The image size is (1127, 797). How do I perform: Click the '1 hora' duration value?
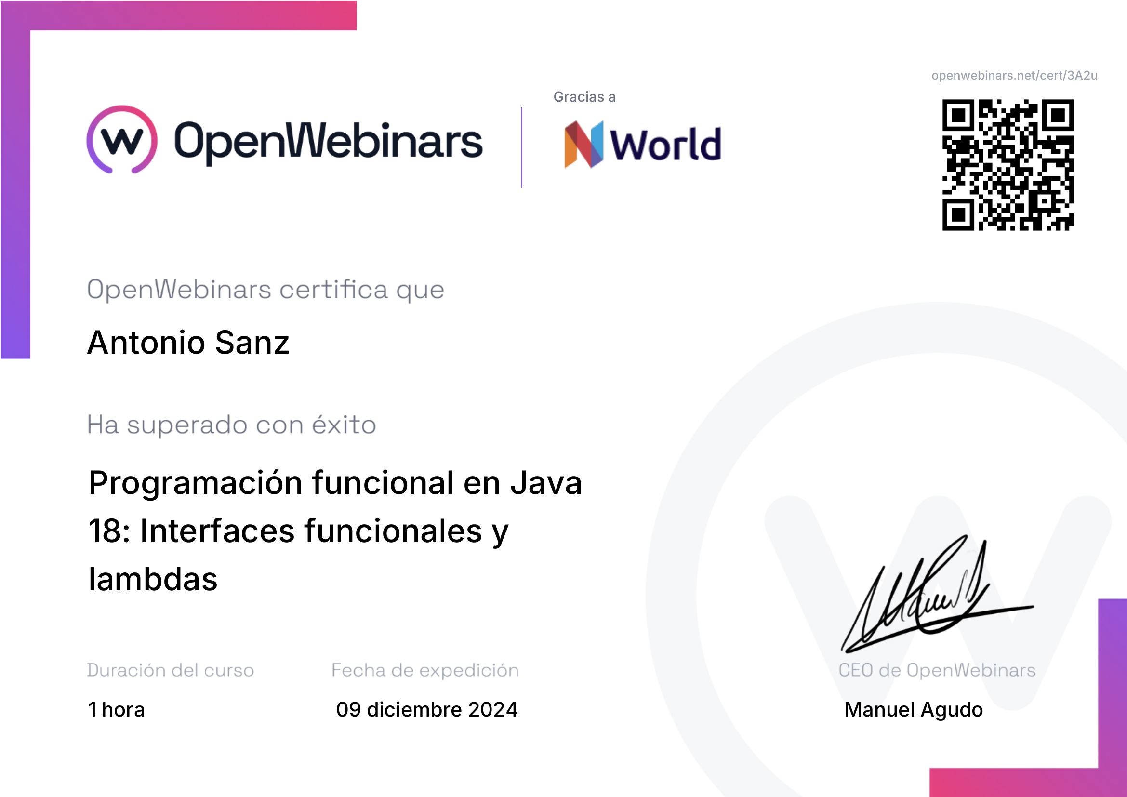point(116,710)
